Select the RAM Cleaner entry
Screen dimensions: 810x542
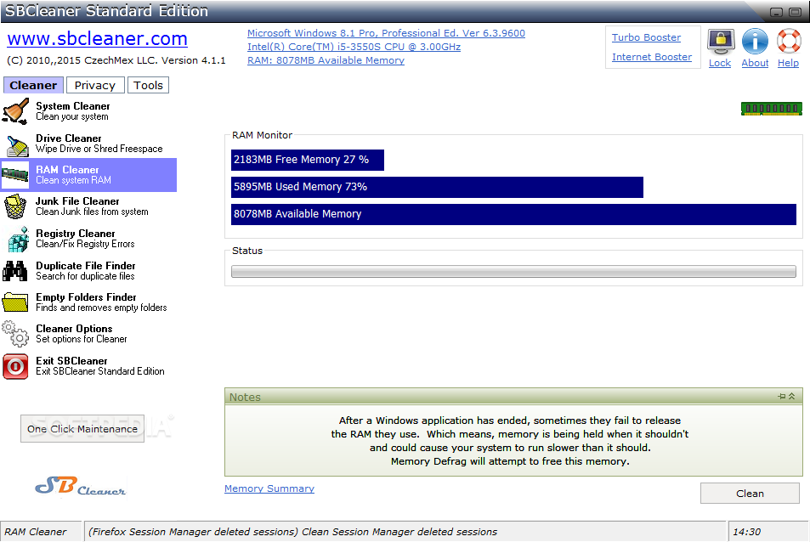[x=89, y=175]
